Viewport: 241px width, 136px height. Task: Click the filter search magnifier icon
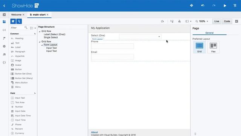(26, 28)
